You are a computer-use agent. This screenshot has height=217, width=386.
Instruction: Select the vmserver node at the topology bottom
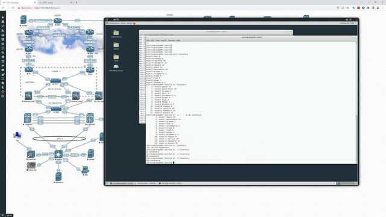(59, 177)
